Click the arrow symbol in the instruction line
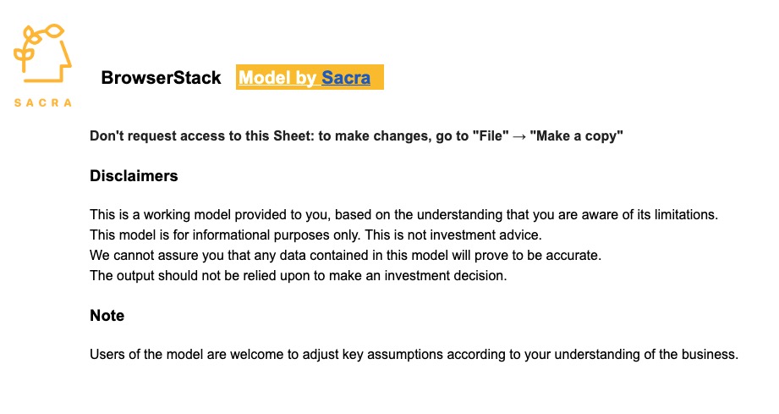Viewport: 779px width, 414px height. pos(519,136)
